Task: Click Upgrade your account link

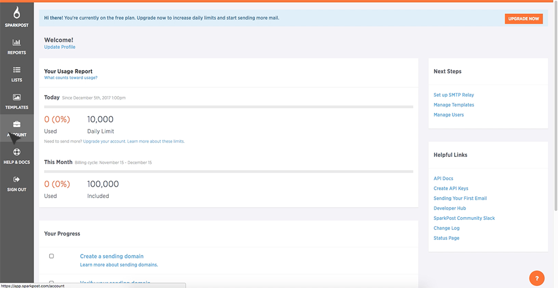Action: click(x=104, y=141)
